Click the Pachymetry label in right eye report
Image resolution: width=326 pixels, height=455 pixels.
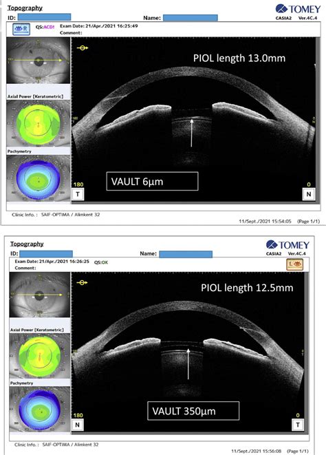click(19, 151)
